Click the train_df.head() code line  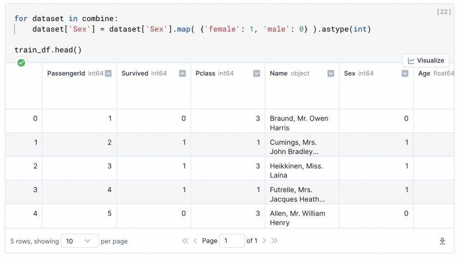(48, 50)
